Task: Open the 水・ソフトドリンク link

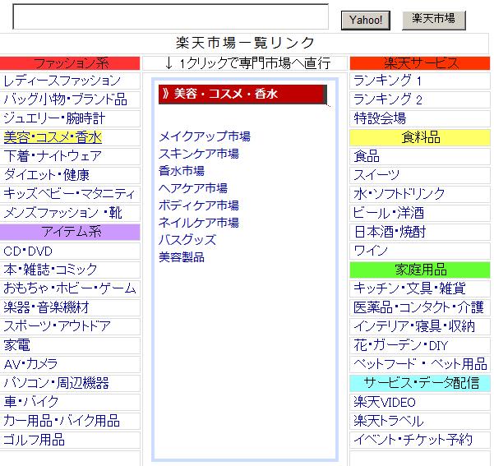Action: tap(399, 194)
